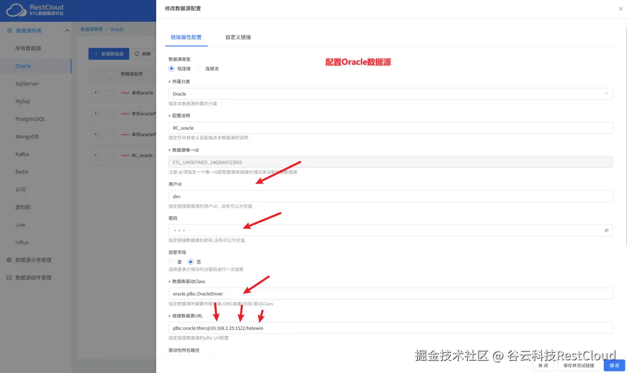Expand the RC_oracle row with plus
Image resolution: width=627 pixels, height=373 pixels.
click(x=95, y=155)
